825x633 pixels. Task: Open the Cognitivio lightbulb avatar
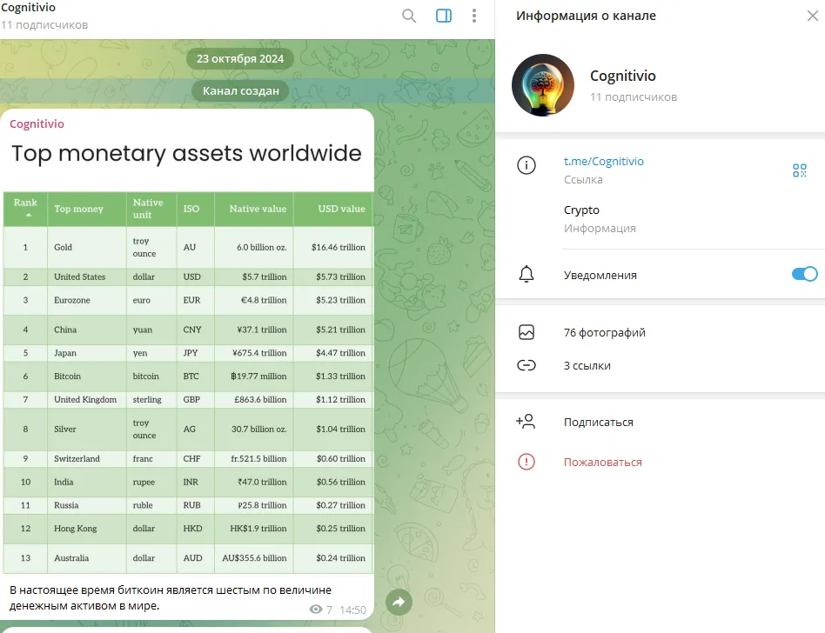click(x=543, y=85)
